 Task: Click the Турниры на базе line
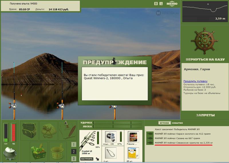click(202, 93)
